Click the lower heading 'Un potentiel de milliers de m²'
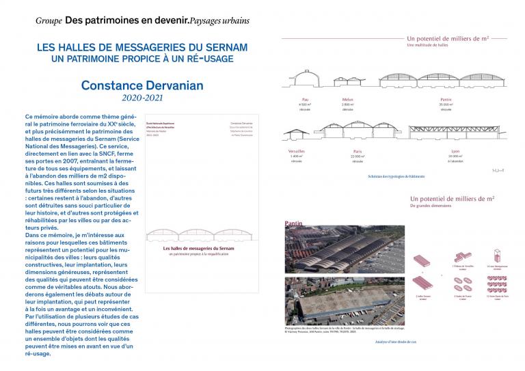The width and height of the screenshot is (525, 371). tap(452, 199)
